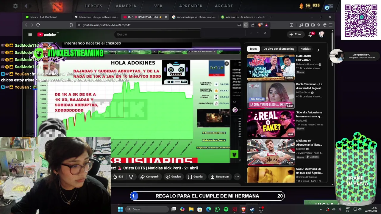This screenshot has width=381, height=214.
Task: Close the find-in-page bar
Action: pyautogui.click(x=265, y=33)
